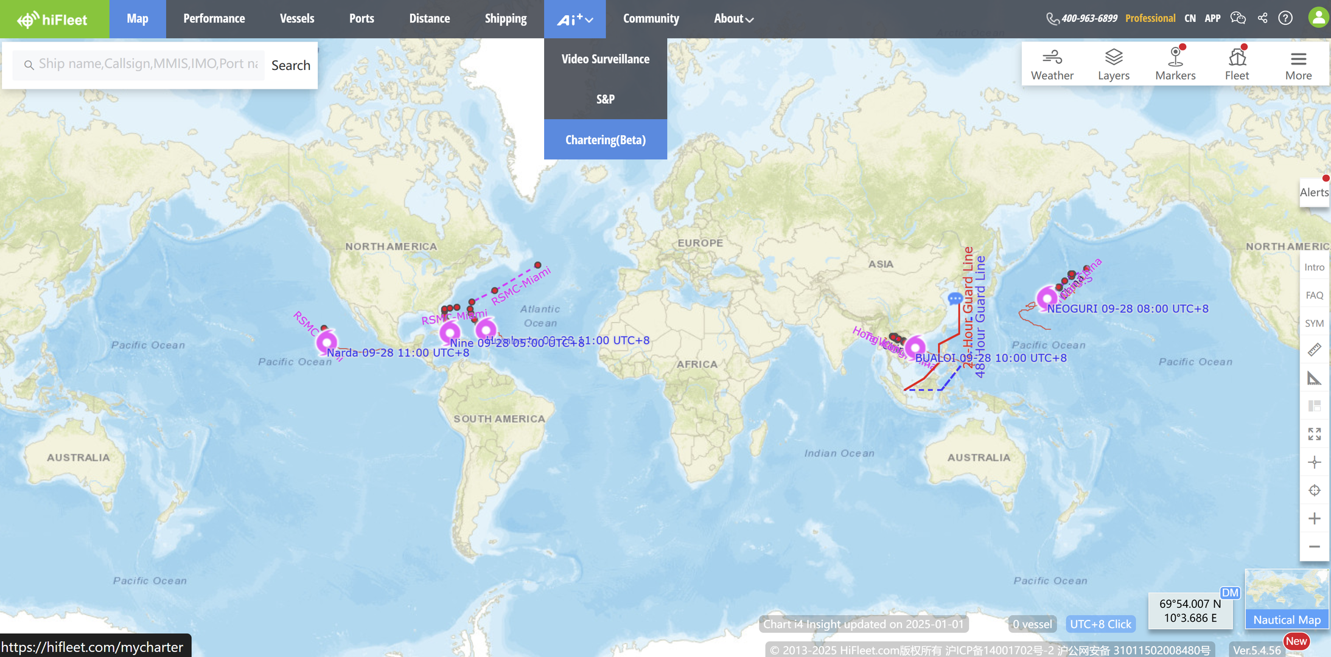1331x657 pixels.
Task: Expand the About dropdown menu
Action: (x=733, y=19)
